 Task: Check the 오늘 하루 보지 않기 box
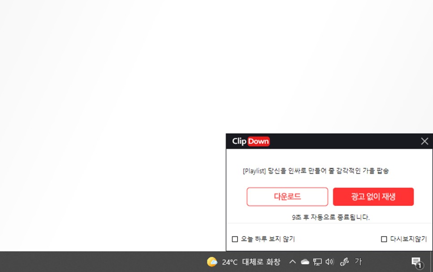click(x=235, y=239)
